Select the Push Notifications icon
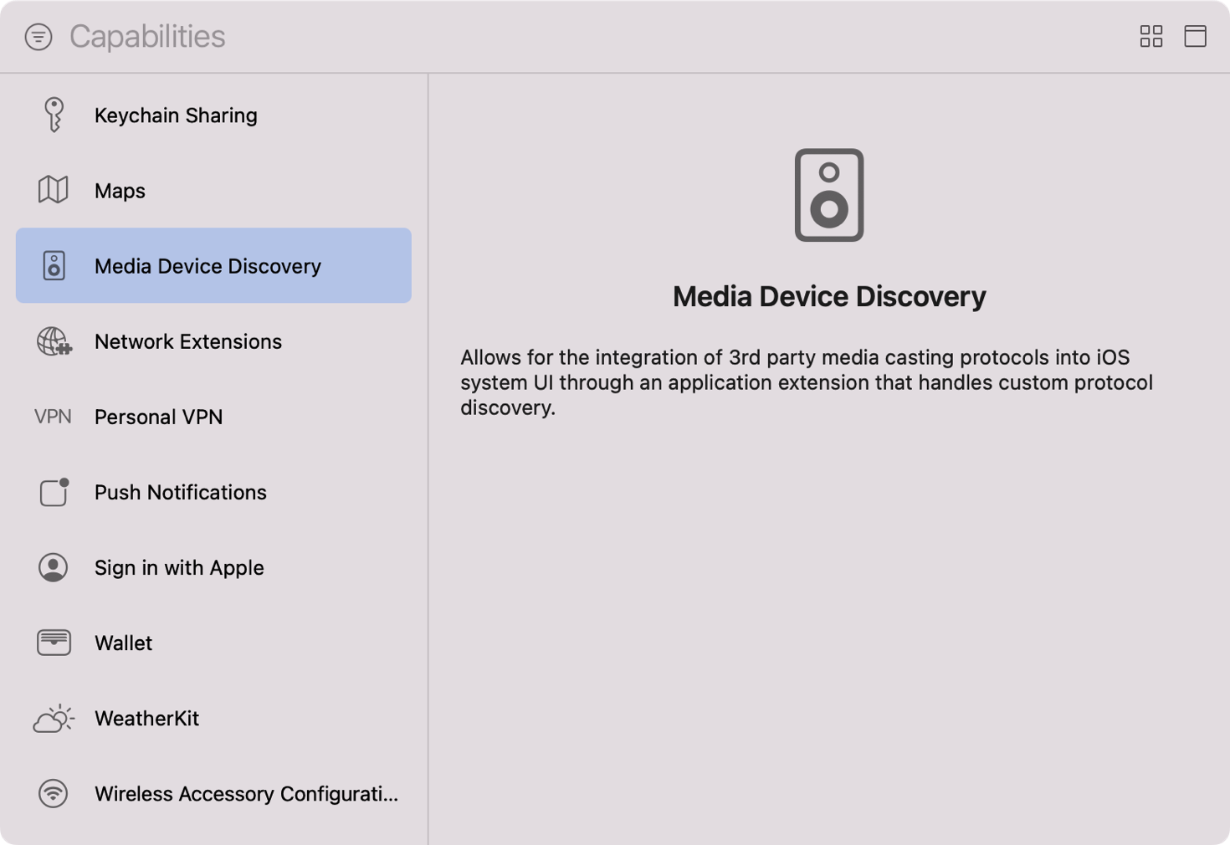The height and width of the screenshot is (845, 1230). pos(53,492)
